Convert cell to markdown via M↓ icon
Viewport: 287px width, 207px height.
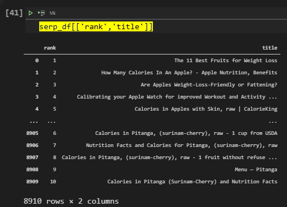52,13
